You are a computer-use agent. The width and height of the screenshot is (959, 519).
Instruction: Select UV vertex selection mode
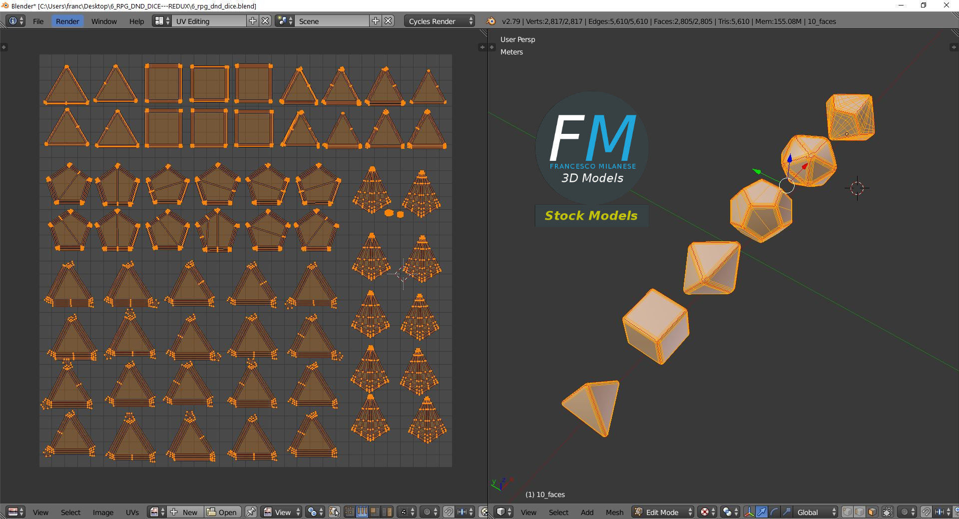click(x=350, y=512)
